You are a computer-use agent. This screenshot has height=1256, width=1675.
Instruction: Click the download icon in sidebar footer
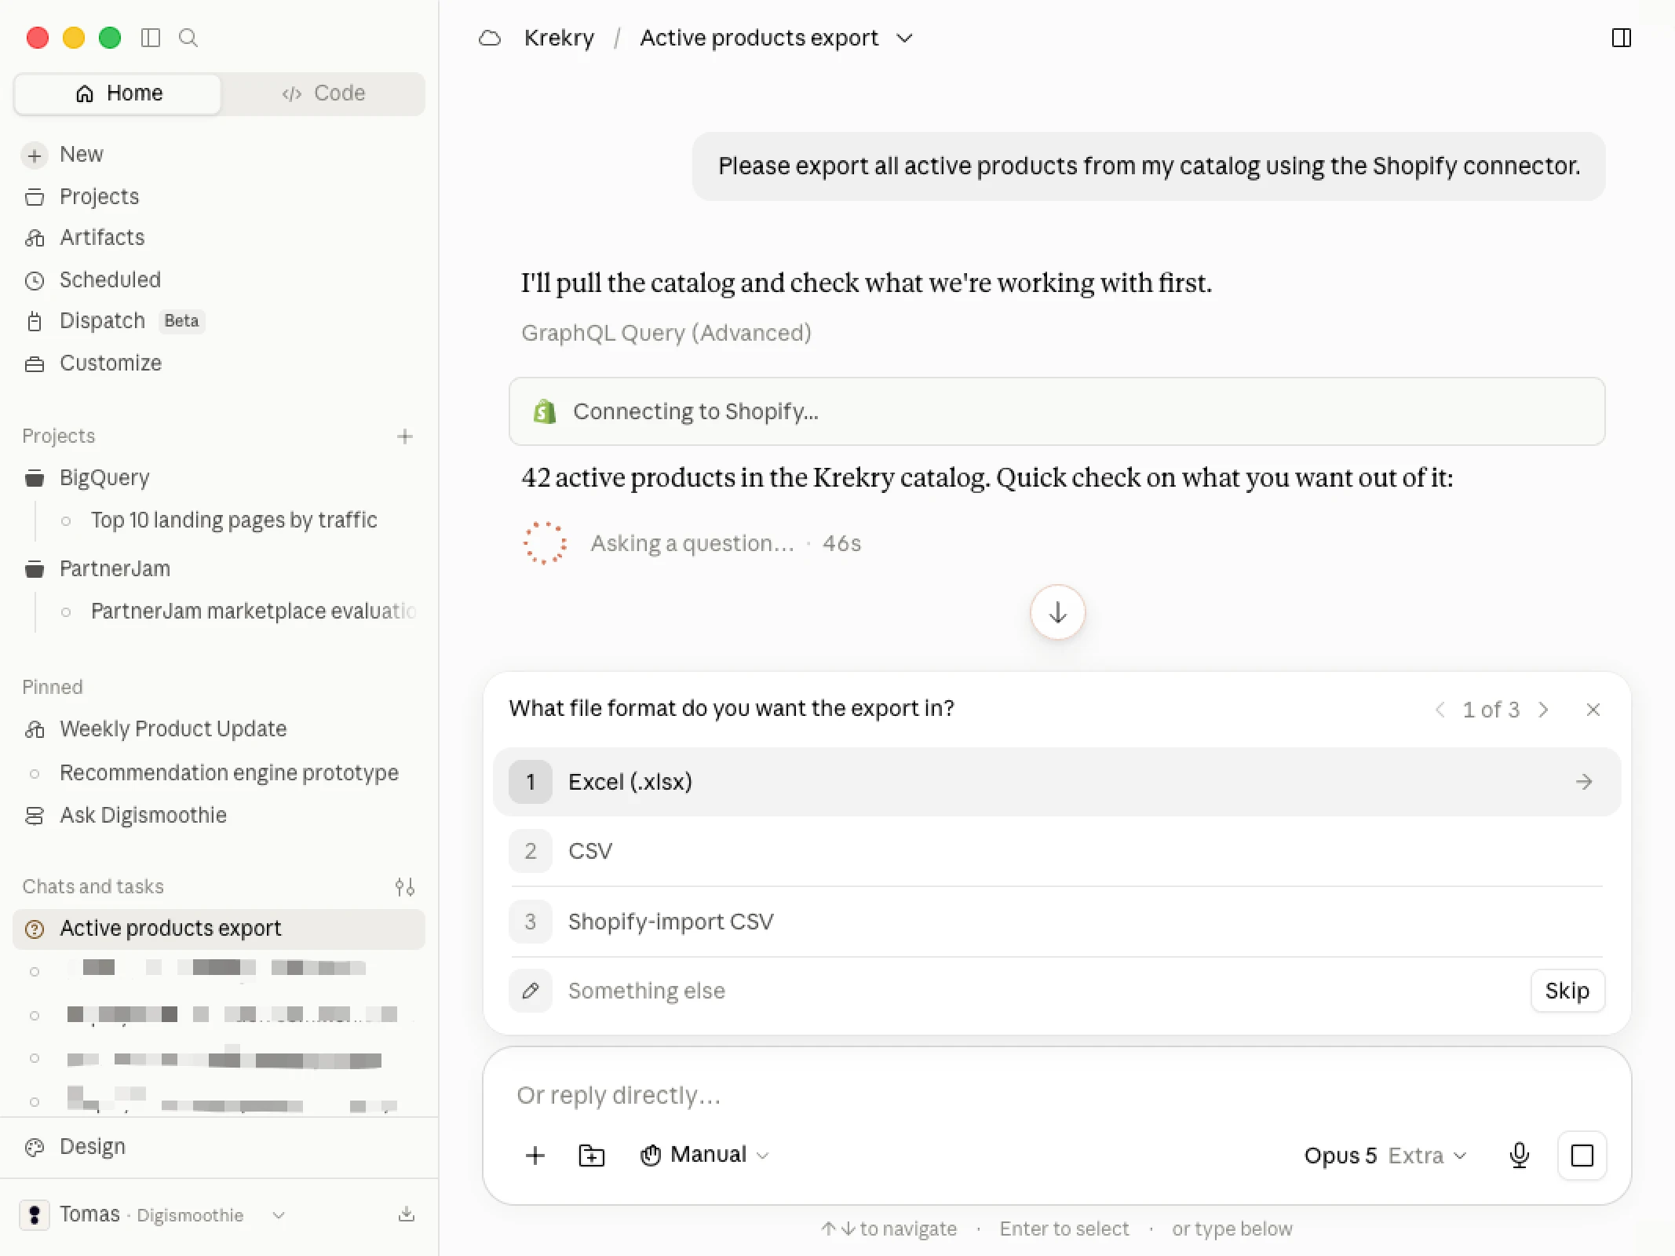(407, 1214)
